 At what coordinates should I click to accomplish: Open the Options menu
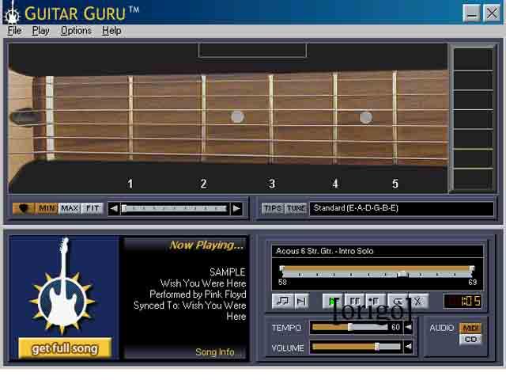pos(76,31)
